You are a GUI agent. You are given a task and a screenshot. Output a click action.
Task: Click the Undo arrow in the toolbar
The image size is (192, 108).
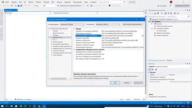tap(25, 6)
